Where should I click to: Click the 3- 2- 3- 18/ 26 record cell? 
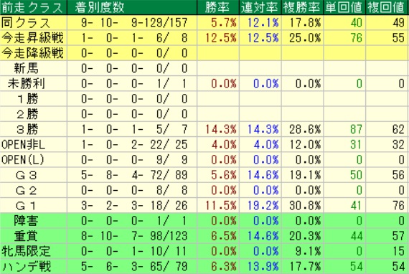tap(132, 205)
